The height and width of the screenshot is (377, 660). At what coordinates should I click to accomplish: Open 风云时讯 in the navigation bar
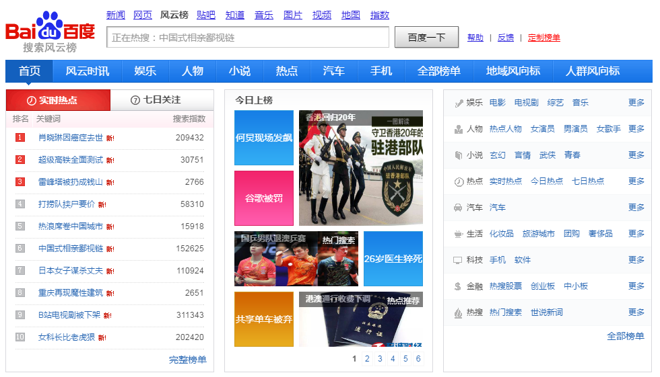click(88, 71)
